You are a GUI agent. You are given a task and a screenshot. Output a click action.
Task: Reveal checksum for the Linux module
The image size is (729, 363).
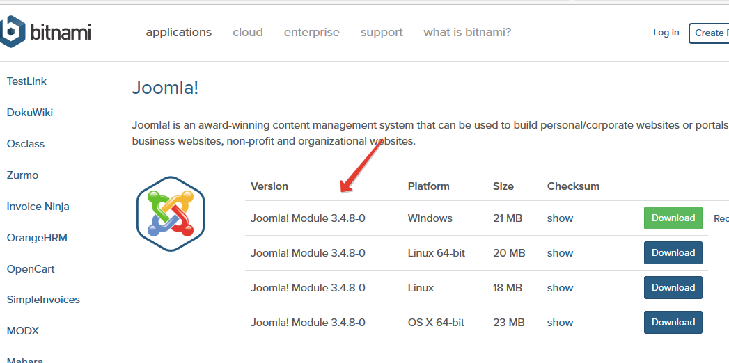point(560,288)
